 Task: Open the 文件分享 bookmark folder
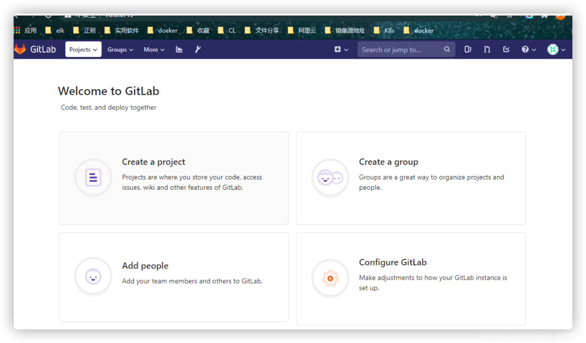coord(262,30)
